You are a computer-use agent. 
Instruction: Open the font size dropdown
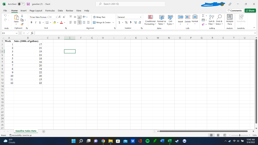[56, 17]
